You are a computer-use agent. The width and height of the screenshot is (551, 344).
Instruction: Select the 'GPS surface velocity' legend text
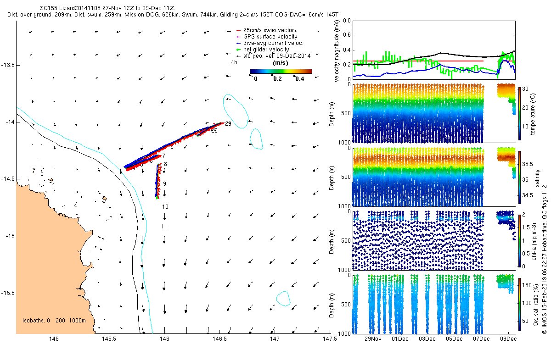(270, 37)
